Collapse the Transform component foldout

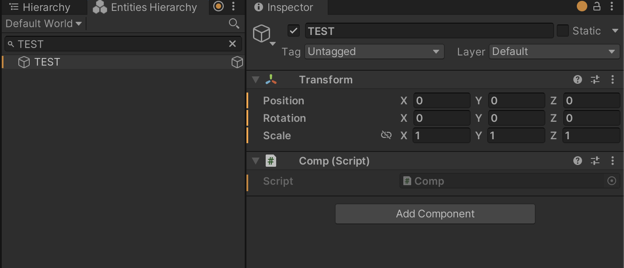tap(256, 79)
